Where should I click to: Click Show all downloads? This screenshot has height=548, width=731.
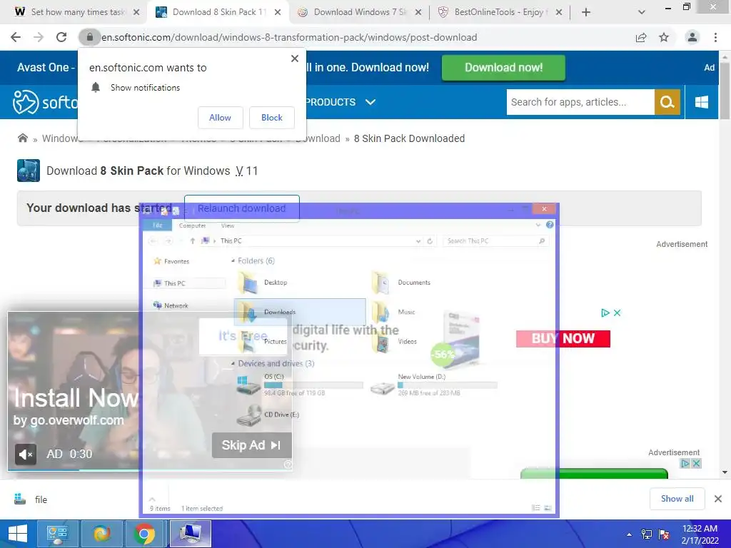677,499
